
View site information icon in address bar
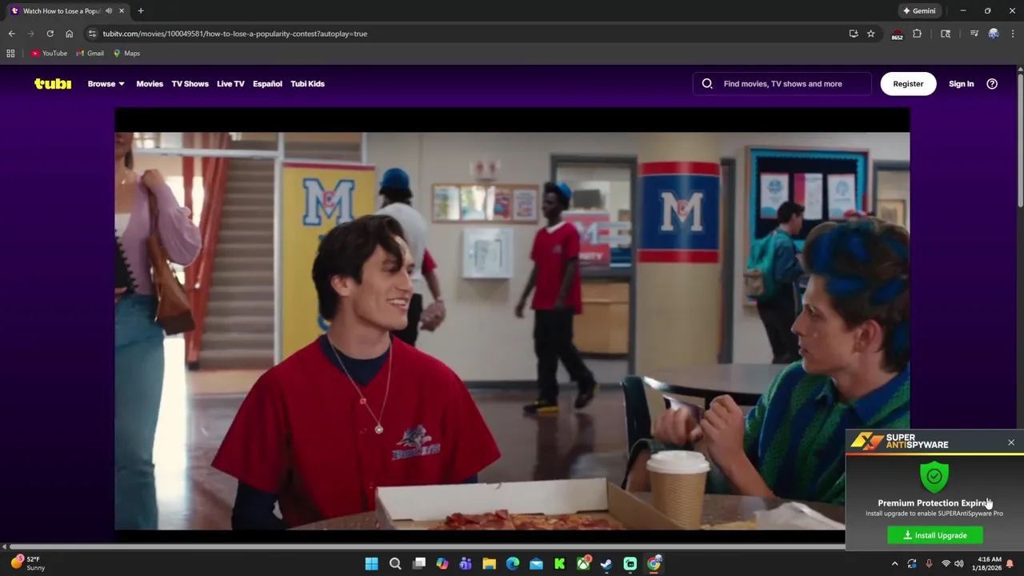coord(92,34)
